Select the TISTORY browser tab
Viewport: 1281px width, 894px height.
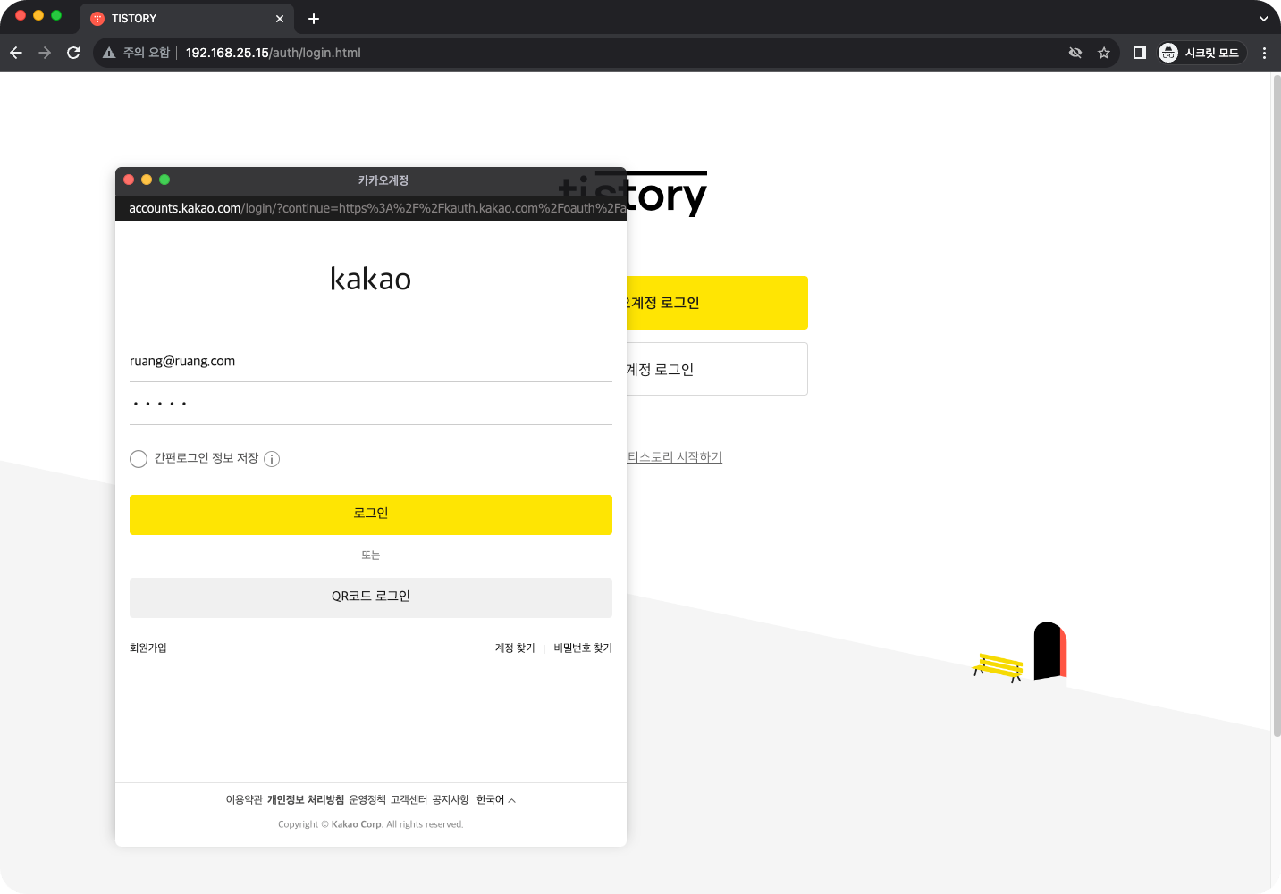tap(188, 19)
